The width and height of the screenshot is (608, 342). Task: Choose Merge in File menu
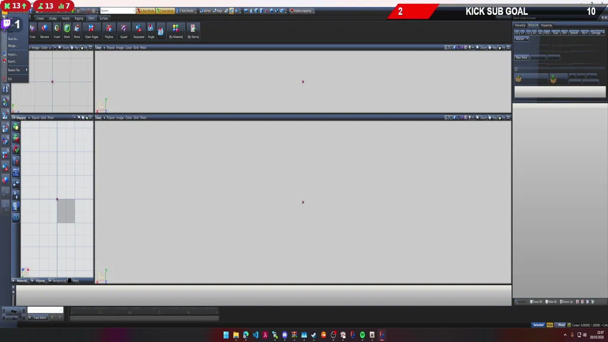pyautogui.click(x=12, y=46)
